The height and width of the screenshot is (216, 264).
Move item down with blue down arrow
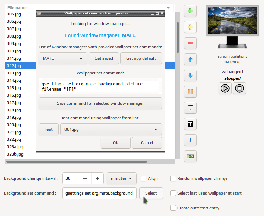[x=190, y=76]
